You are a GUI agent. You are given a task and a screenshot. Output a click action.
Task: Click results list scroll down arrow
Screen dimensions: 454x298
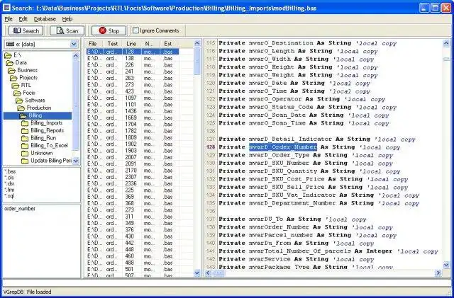tap(197, 273)
